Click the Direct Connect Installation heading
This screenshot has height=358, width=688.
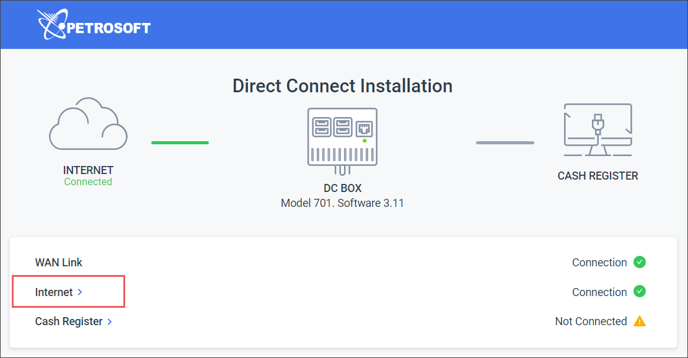click(x=342, y=85)
